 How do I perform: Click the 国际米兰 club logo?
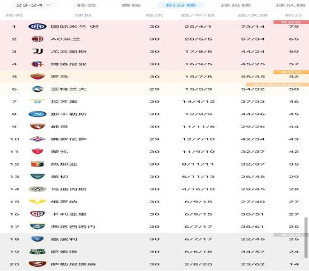coord(37,26)
